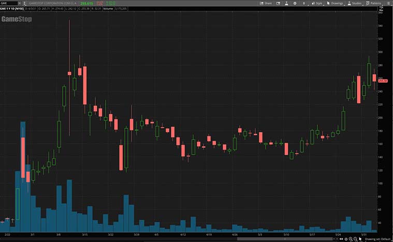Screen dimensions: 393x242
Task: Click the hamburger list icon at top right
Action: 388,3
